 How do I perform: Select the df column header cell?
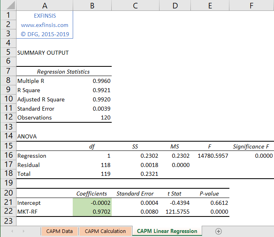(92, 146)
